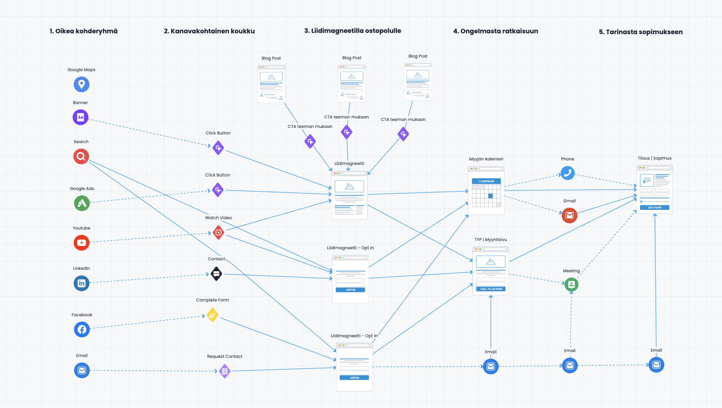Click the TYP | Myyntisivu page thumbnail
This screenshot has height=408, width=722.
491,271
